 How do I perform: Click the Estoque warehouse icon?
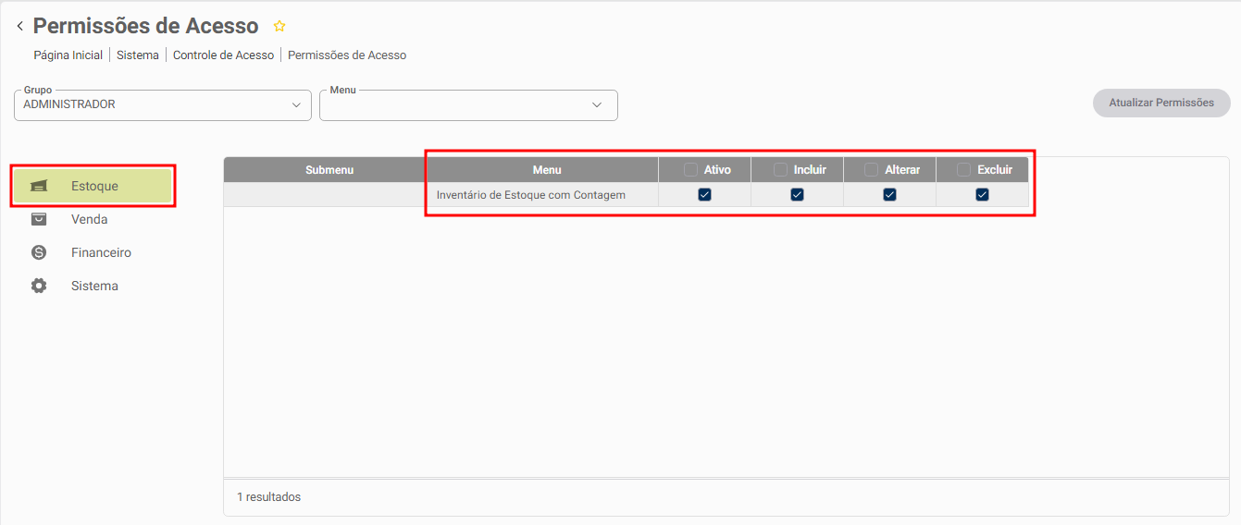(x=38, y=187)
